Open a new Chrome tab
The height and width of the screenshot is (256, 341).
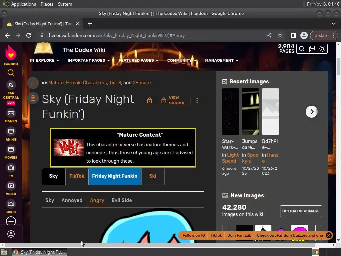90,24
